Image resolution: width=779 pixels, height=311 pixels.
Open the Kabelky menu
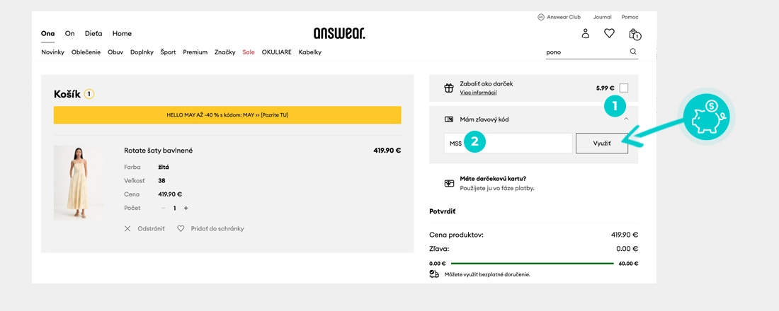[x=310, y=52]
